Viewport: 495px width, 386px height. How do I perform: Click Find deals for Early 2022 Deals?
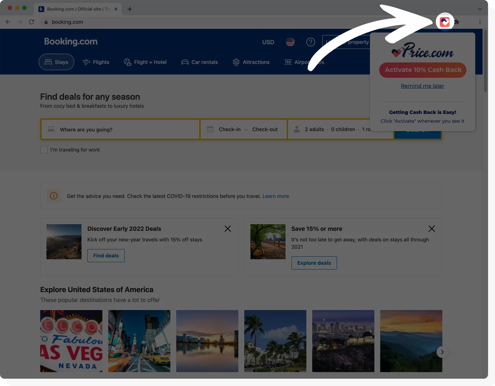pos(106,255)
